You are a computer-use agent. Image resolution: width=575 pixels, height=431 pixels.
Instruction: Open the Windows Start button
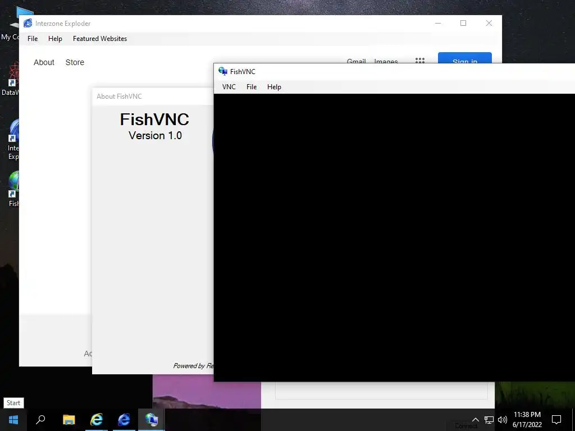click(x=13, y=420)
